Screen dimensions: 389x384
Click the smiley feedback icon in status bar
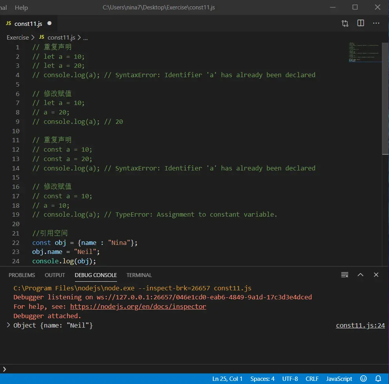pyautogui.click(x=363, y=379)
